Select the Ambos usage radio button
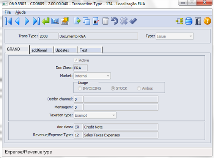214x158 pixels. pyautogui.click(x=139, y=88)
